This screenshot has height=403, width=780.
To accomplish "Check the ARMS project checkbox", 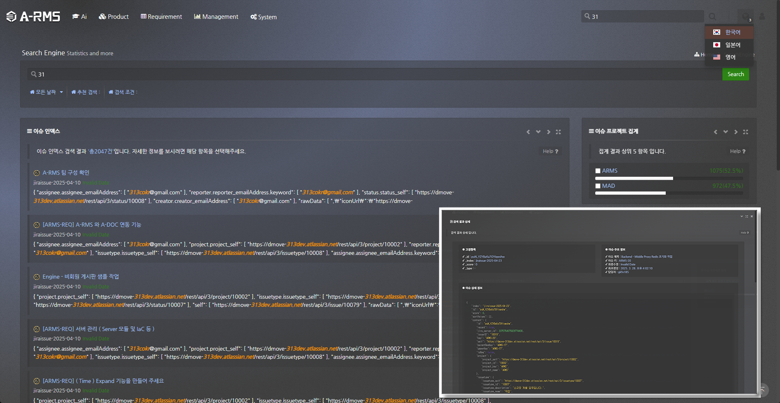I will 598,171.
